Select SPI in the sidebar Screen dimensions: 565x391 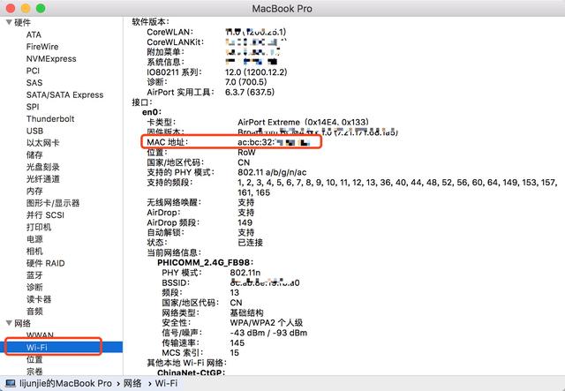click(x=33, y=107)
